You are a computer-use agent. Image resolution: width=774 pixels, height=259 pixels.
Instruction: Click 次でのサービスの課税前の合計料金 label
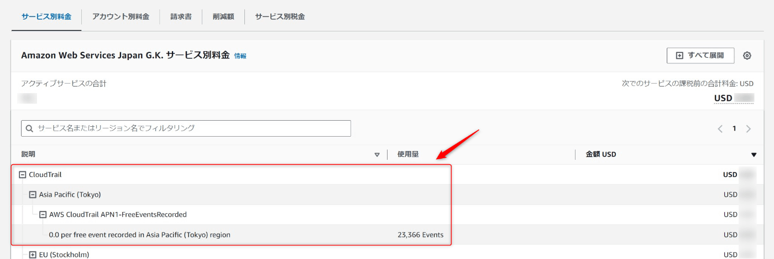point(688,84)
